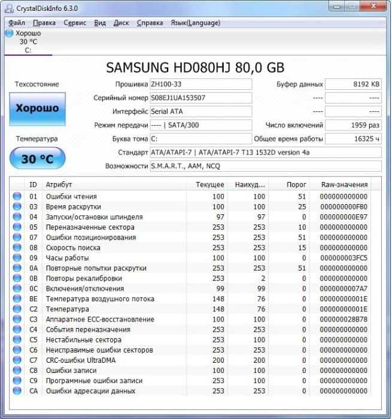Image resolution: width=392 pixels, height=419 pixels.
Task: Click raw value 000000000E97
Action: point(344,217)
